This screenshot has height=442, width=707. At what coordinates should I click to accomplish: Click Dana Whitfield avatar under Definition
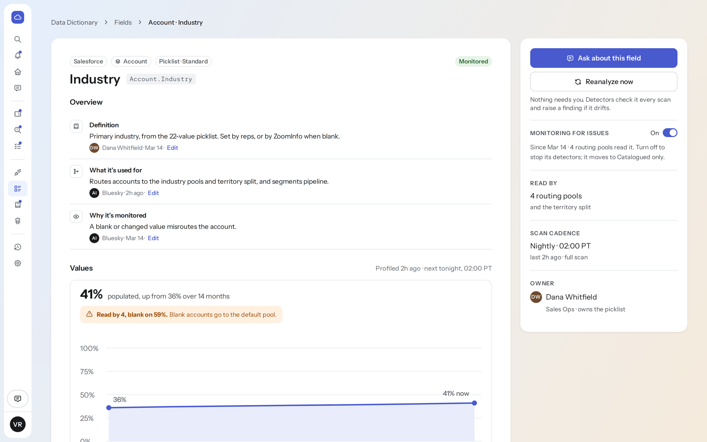pos(94,148)
